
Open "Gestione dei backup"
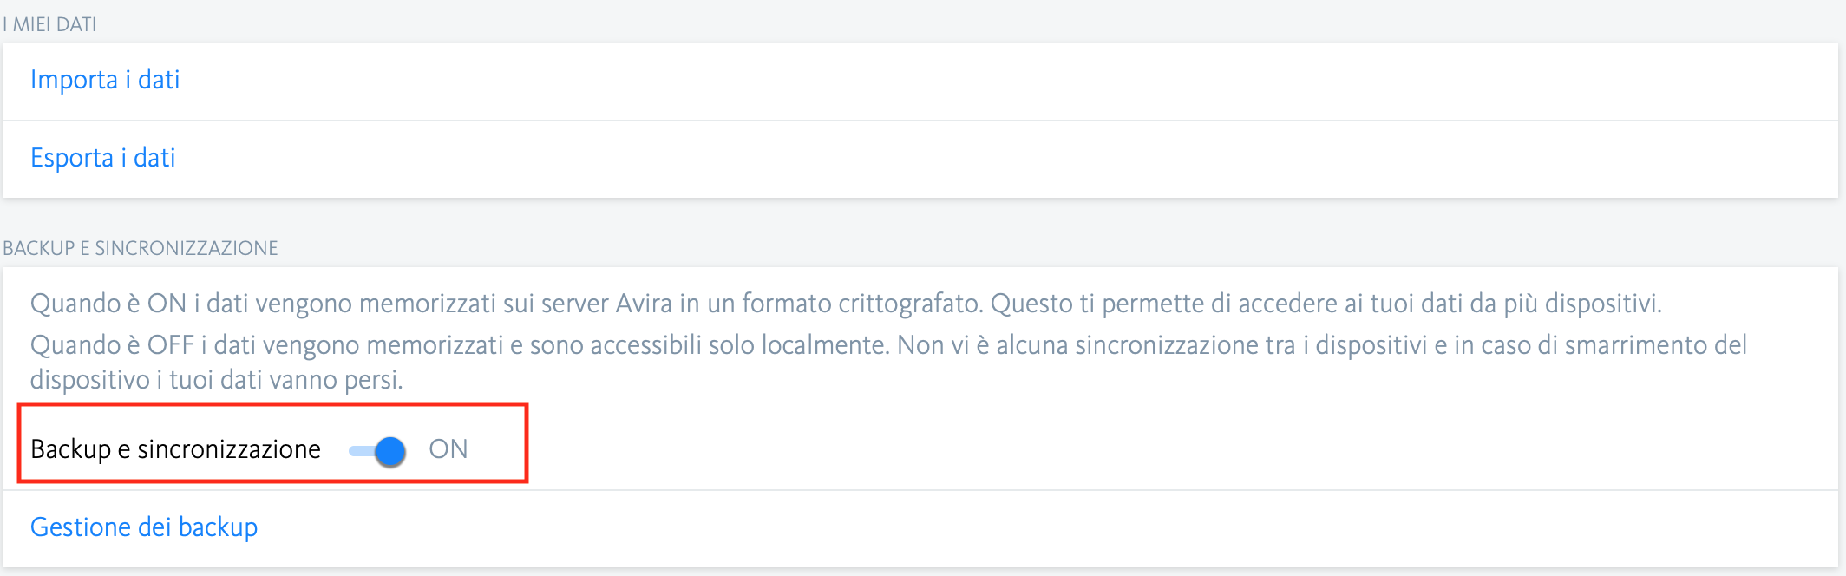tap(144, 527)
